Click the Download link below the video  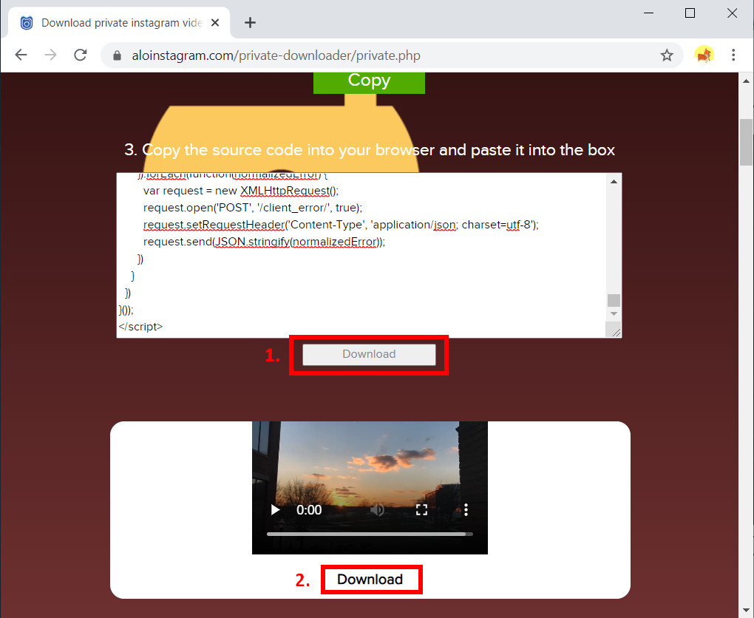(370, 579)
